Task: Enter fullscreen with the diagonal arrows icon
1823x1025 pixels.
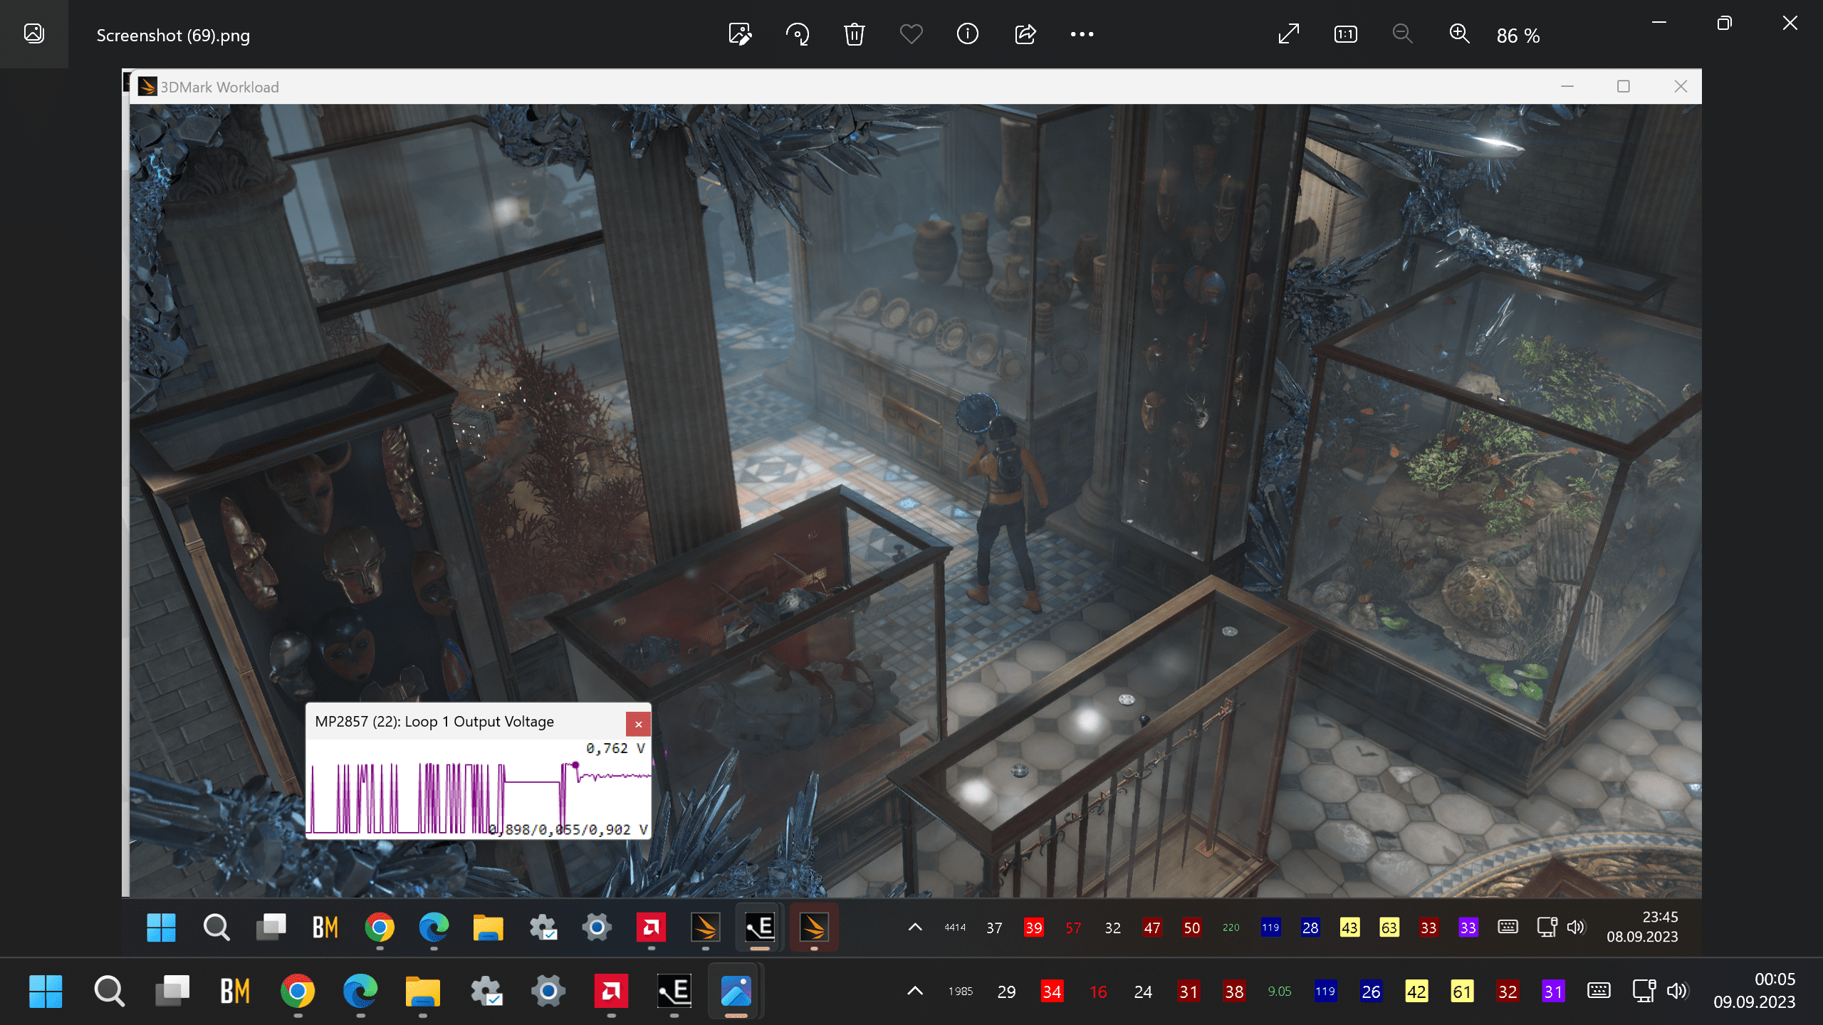Action: pos(1288,34)
